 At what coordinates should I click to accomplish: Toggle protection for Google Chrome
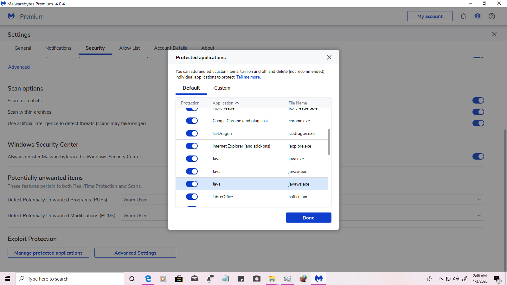tap(192, 121)
